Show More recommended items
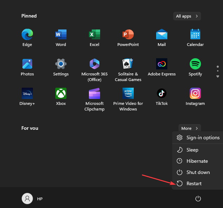This screenshot has height=208, width=223. coord(190,128)
